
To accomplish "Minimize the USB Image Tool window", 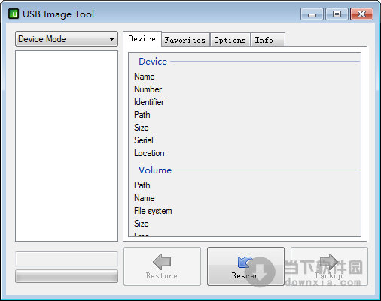I will click(312, 14).
